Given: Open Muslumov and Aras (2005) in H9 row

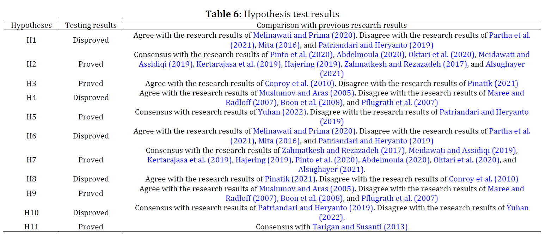Looking at the screenshot, I should (x=307, y=189).
